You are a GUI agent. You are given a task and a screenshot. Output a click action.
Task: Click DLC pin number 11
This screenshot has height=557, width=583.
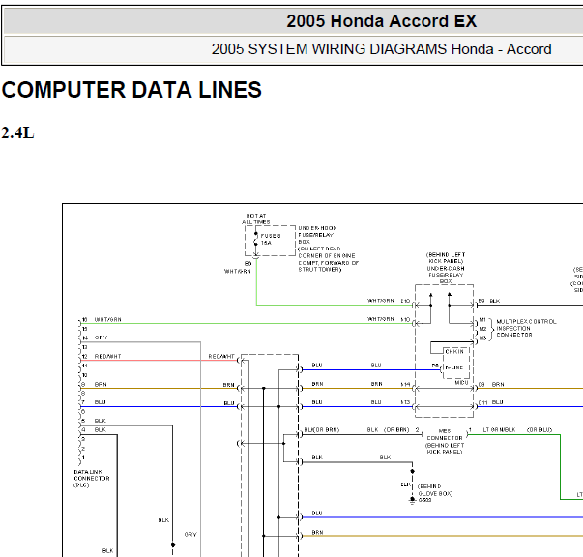[x=84, y=366]
